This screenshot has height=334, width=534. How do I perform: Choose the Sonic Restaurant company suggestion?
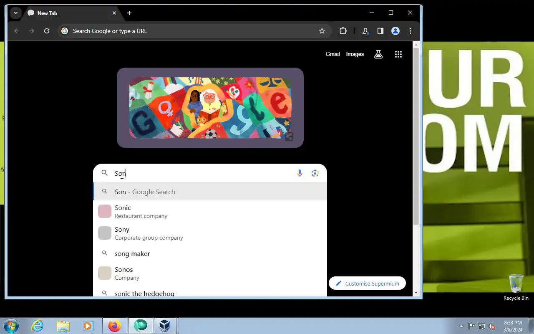point(210,212)
